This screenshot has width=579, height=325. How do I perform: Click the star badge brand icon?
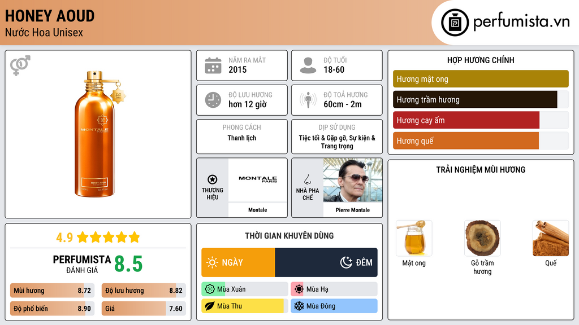tap(213, 179)
